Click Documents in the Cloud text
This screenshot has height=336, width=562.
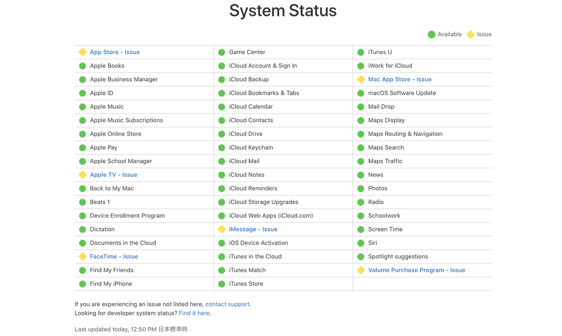tap(123, 243)
